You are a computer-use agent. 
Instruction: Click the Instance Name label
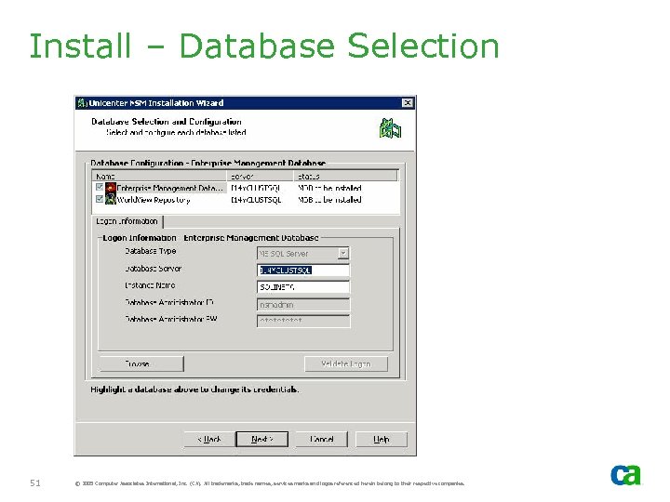pos(150,285)
